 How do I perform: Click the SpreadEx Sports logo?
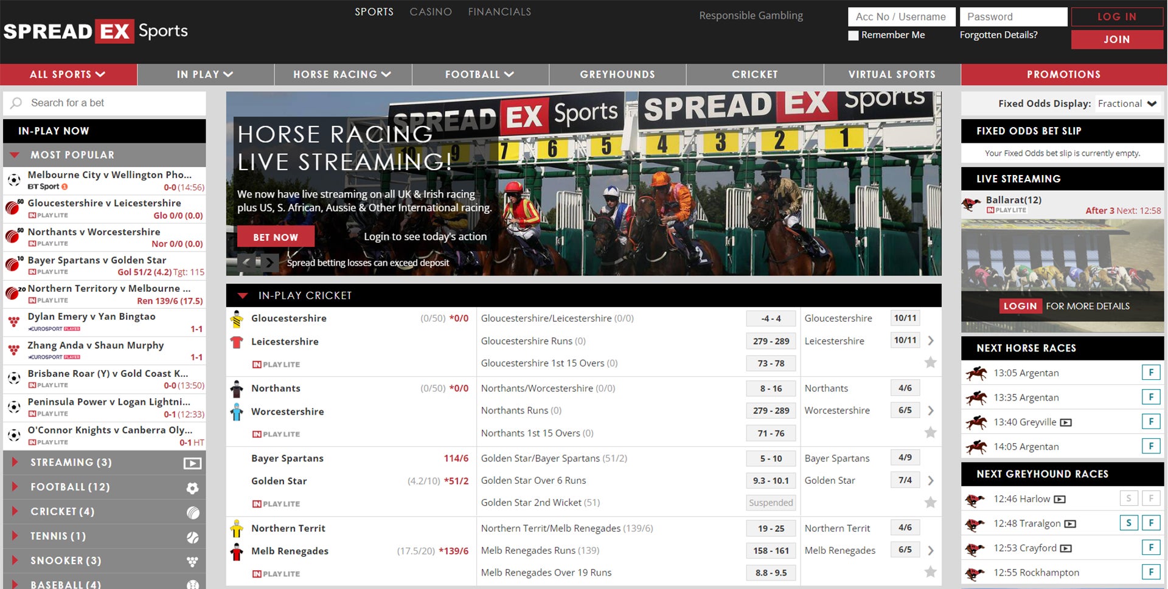[x=96, y=31]
